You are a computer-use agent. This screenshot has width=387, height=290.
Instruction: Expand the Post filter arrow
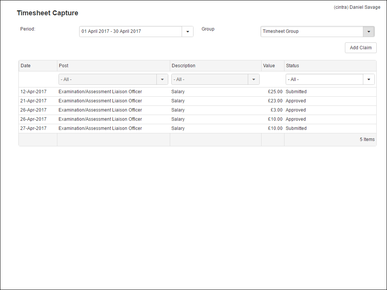(x=162, y=79)
